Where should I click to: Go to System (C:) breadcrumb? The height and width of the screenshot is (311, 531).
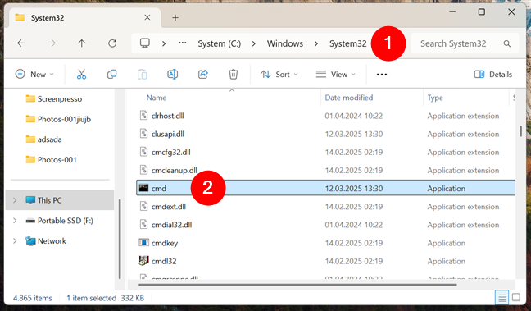pos(219,43)
